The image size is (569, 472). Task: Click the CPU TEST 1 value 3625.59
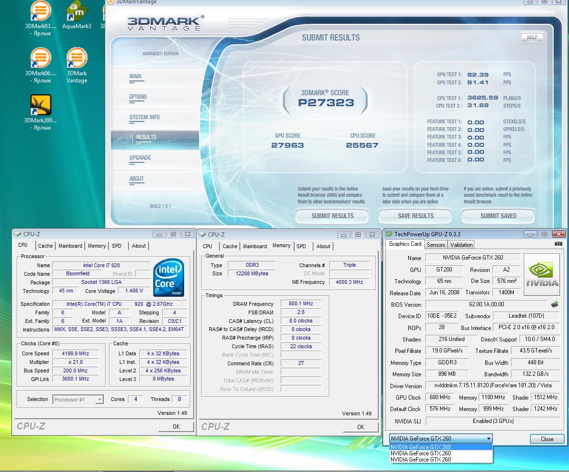pyautogui.click(x=482, y=98)
